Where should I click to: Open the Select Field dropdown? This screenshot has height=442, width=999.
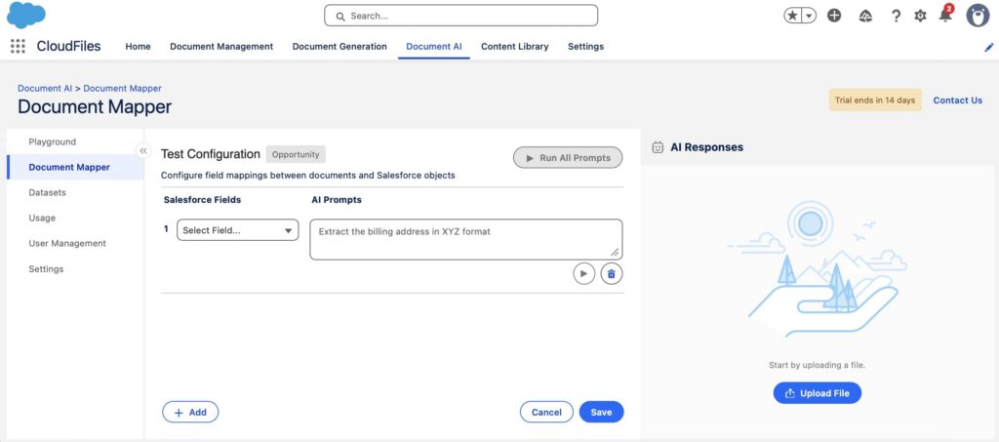coord(238,230)
